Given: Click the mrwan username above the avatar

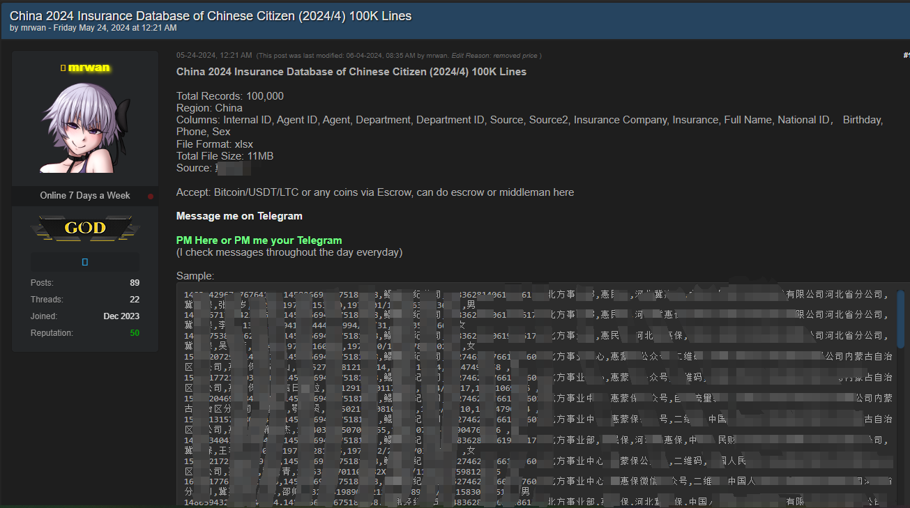Looking at the screenshot, I should coord(89,68).
